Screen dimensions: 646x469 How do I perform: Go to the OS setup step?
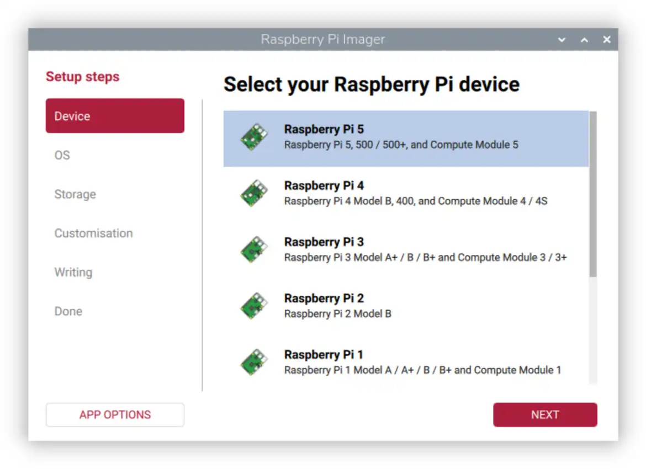coord(62,155)
